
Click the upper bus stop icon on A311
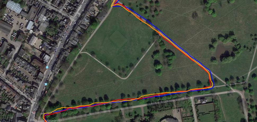pos(47,67)
